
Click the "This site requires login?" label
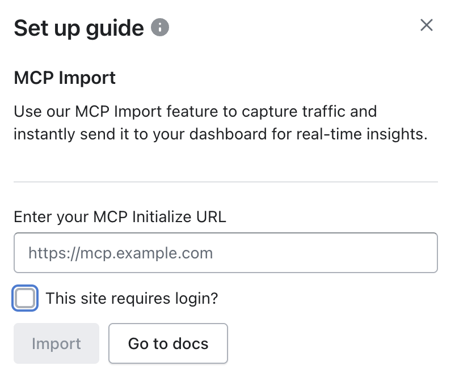132,298
